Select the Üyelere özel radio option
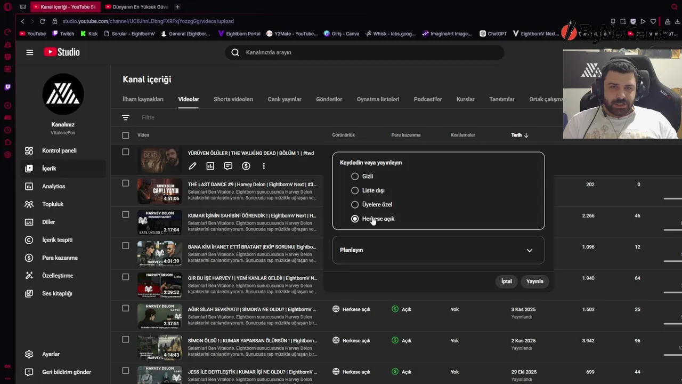This screenshot has height=384, width=682. (x=355, y=204)
